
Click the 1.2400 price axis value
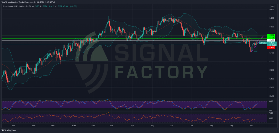pyautogui.click(x=271, y=96)
